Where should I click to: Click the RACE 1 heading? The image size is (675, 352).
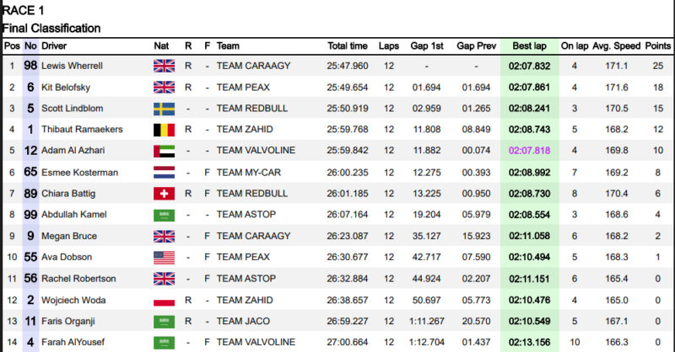24,10
